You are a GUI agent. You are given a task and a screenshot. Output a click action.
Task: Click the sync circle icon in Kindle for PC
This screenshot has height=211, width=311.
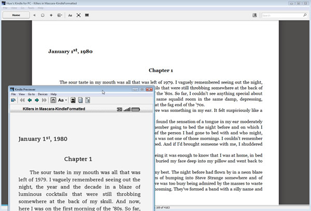click(x=43, y=15)
